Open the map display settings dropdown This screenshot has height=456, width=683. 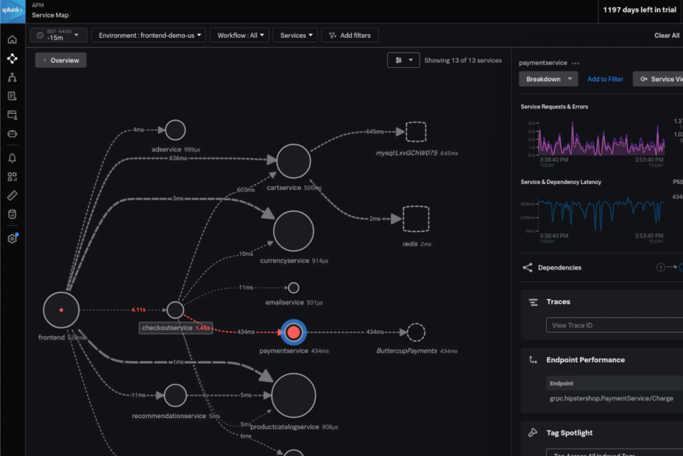click(x=404, y=60)
